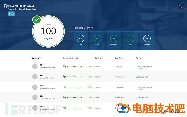Image resolution: width=187 pixels, height=117 pixels.
Task: Click Change now in the 1 minute ago row
Action: [x=143, y=77]
